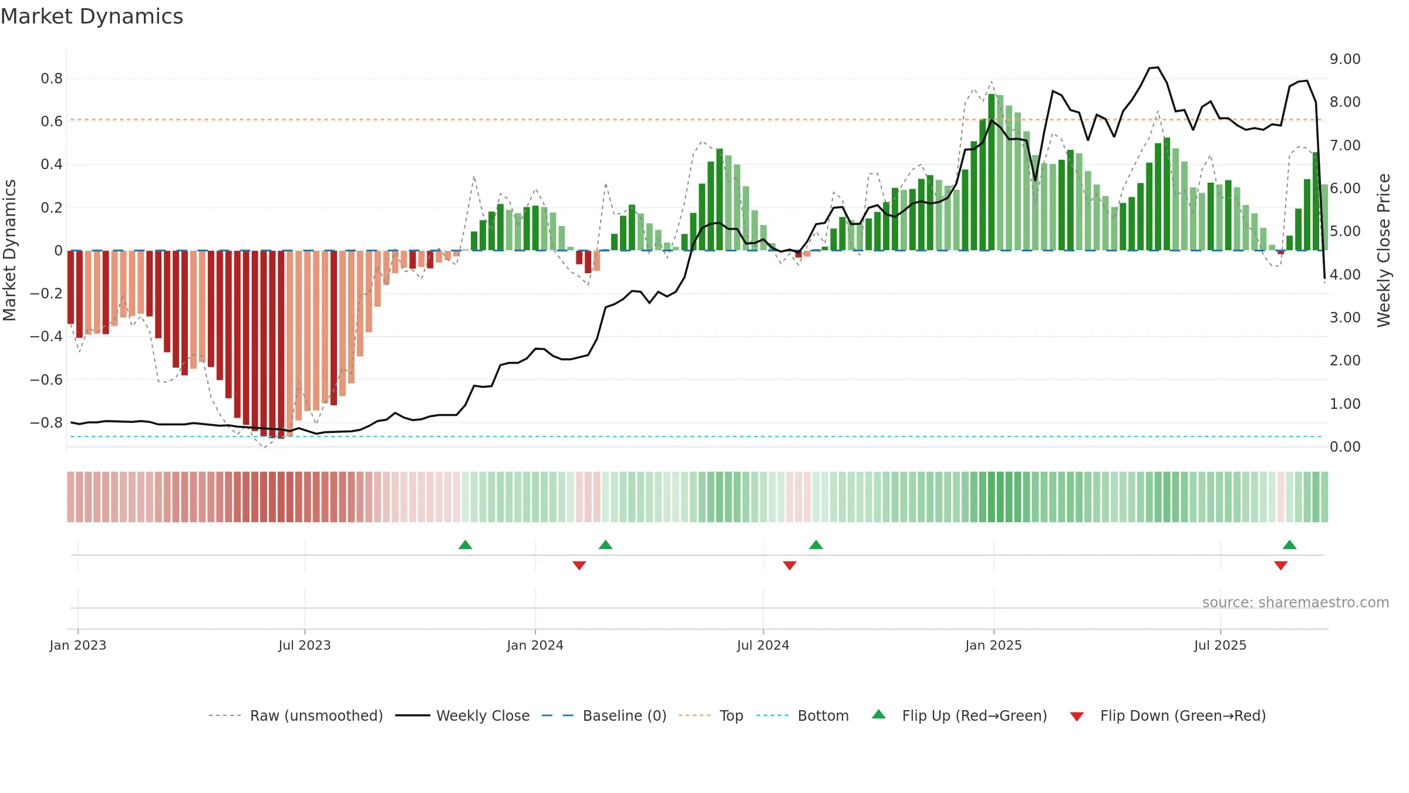Image resolution: width=1409 pixels, height=793 pixels.
Task: Click the green flip-up triangle in early 2024
Action: [x=605, y=545]
